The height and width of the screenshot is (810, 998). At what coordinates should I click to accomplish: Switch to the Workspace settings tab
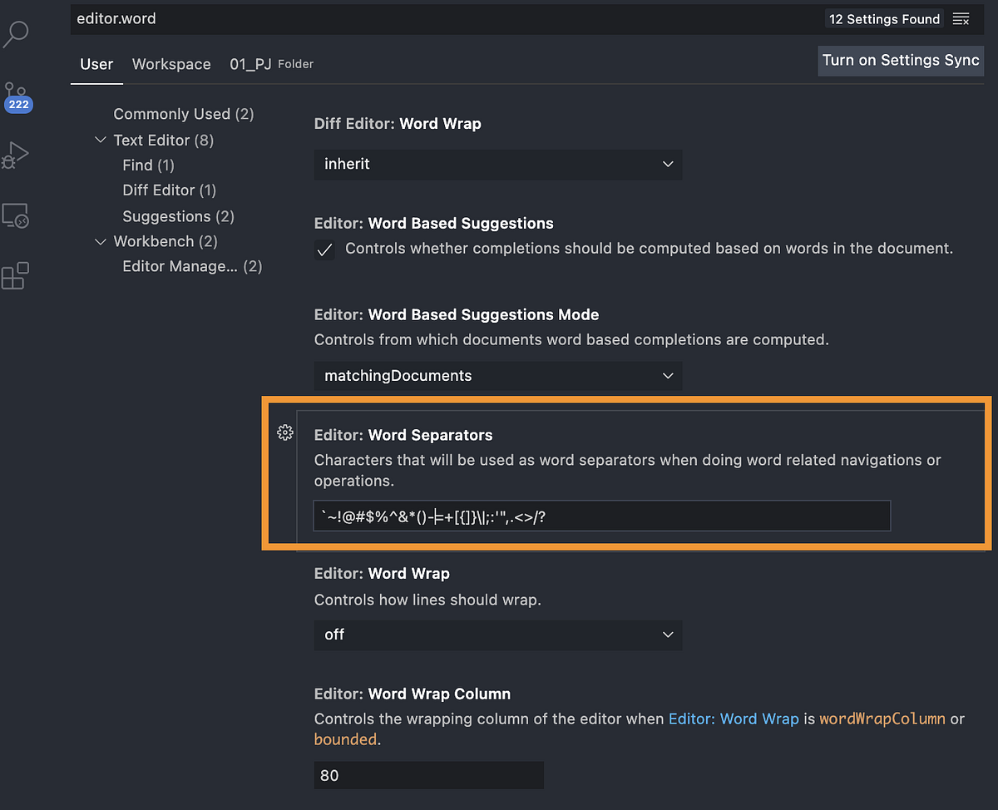pyautogui.click(x=171, y=64)
